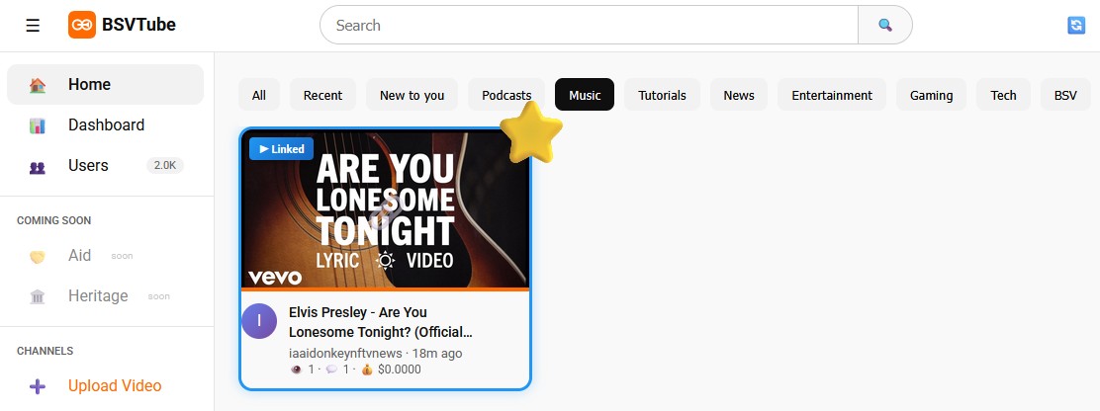This screenshot has height=411, width=1100.
Task: Click the Users people icon
Action: pos(38,167)
